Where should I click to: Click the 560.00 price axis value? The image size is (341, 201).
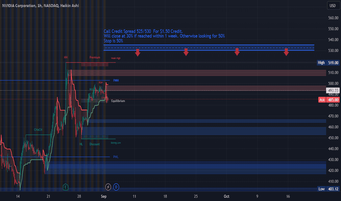(x=333, y=18)
